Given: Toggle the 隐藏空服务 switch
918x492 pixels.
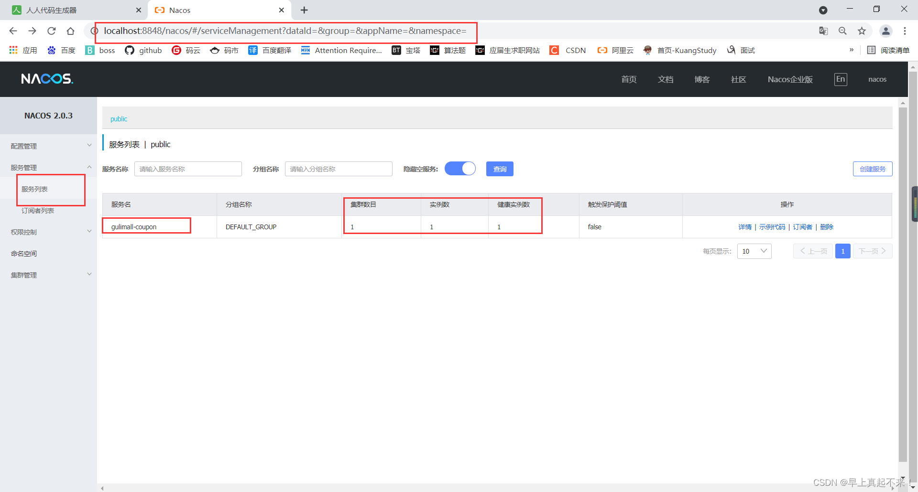Looking at the screenshot, I should coord(460,169).
